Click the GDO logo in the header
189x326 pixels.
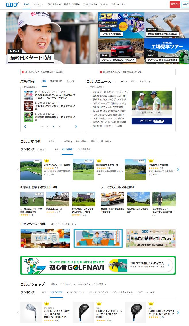tap(12, 4)
